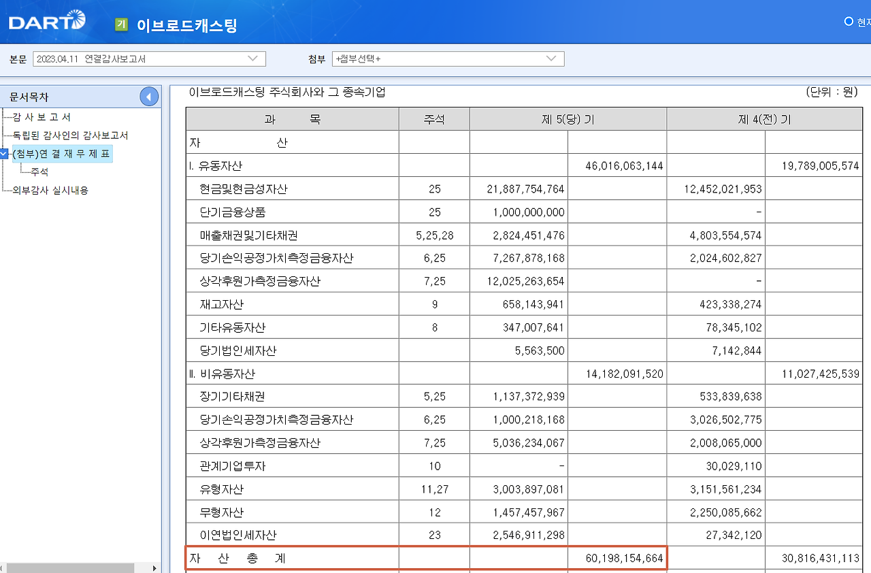Click the value 11,027,425,539
Screen dimensions: 871x573
(821, 374)
